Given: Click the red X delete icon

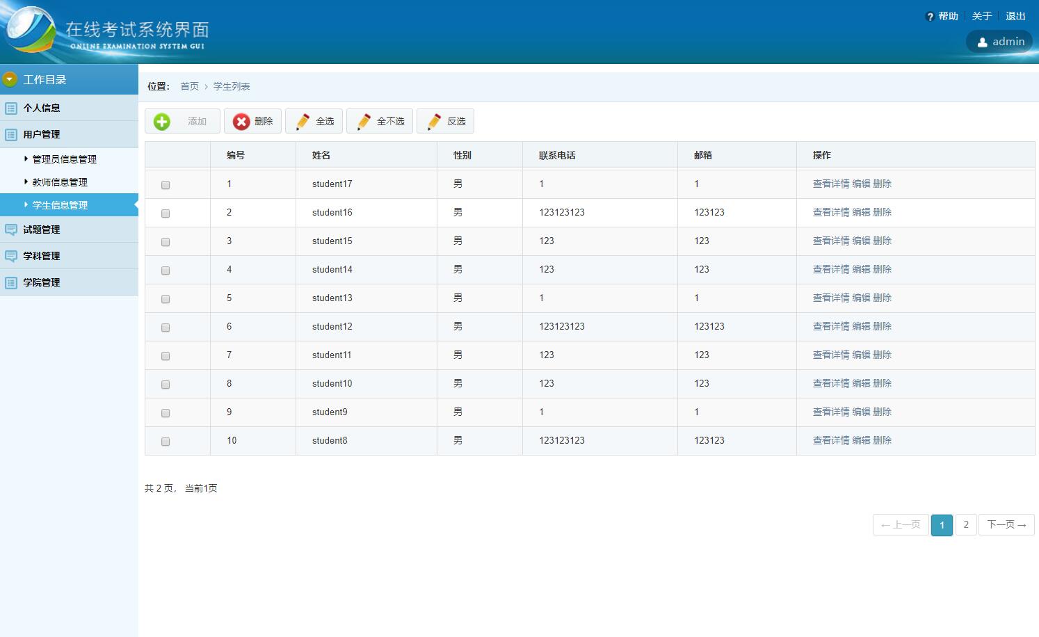Looking at the screenshot, I should [x=241, y=122].
